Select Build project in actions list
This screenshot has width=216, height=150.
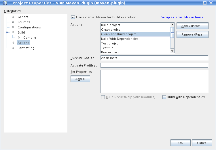point(111,25)
